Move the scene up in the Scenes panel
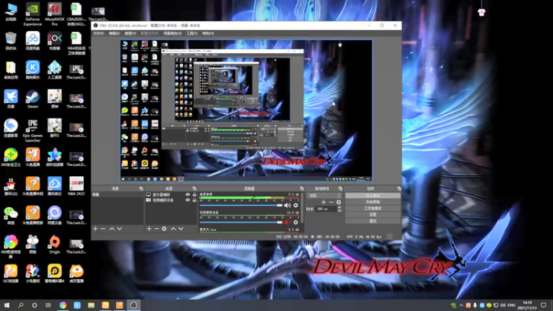 (112, 229)
